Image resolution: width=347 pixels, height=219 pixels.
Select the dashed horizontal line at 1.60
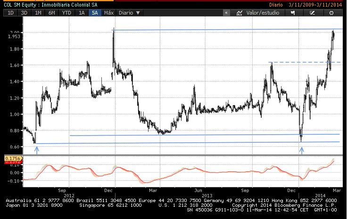tap(306, 62)
